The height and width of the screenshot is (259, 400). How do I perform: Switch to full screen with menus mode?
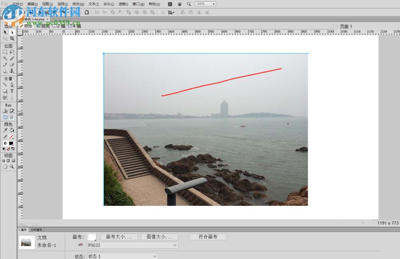pyautogui.click(x=8, y=161)
